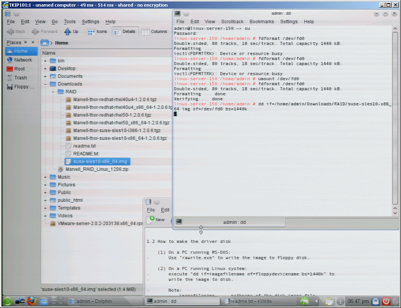Select Marvell-thor-suse-sles10-i386-1.2.0.6.tgz archive
This screenshot has width=401, height=308.
(x=113, y=131)
